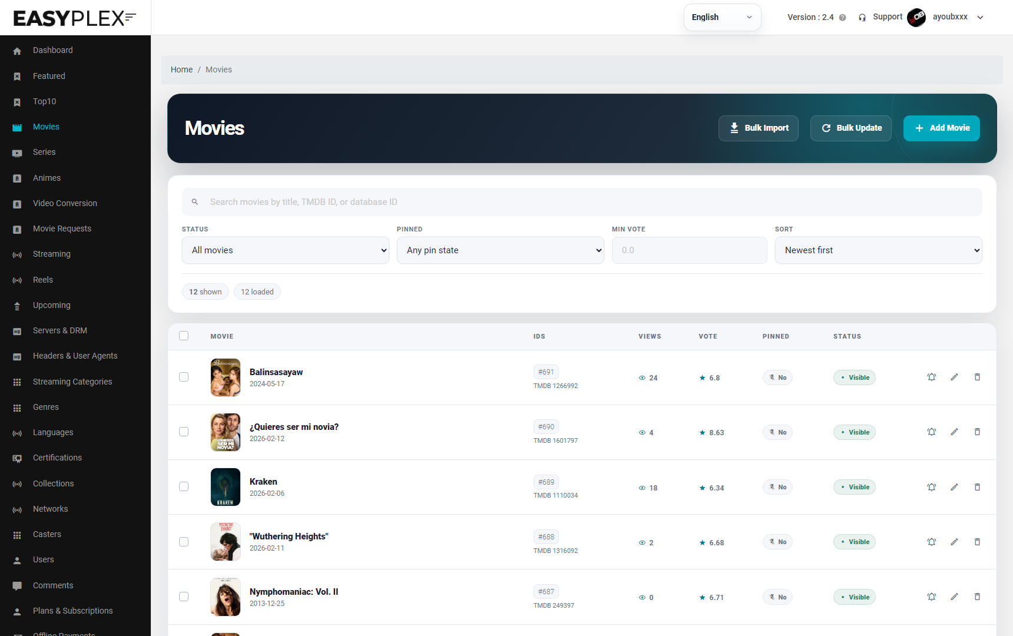
Task: Delete Nymphomaniac: Vol. II with trash icon
Action: pyautogui.click(x=977, y=597)
